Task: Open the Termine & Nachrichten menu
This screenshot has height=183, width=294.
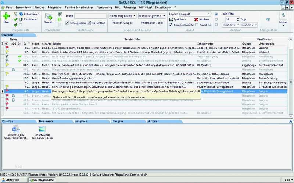Action: point(79,7)
